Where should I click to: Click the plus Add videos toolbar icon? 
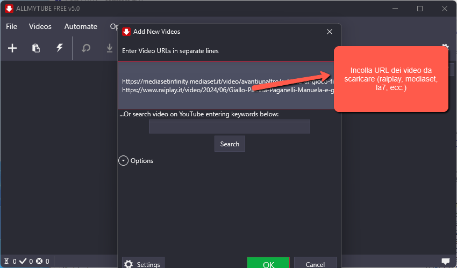pyautogui.click(x=12, y=48)
